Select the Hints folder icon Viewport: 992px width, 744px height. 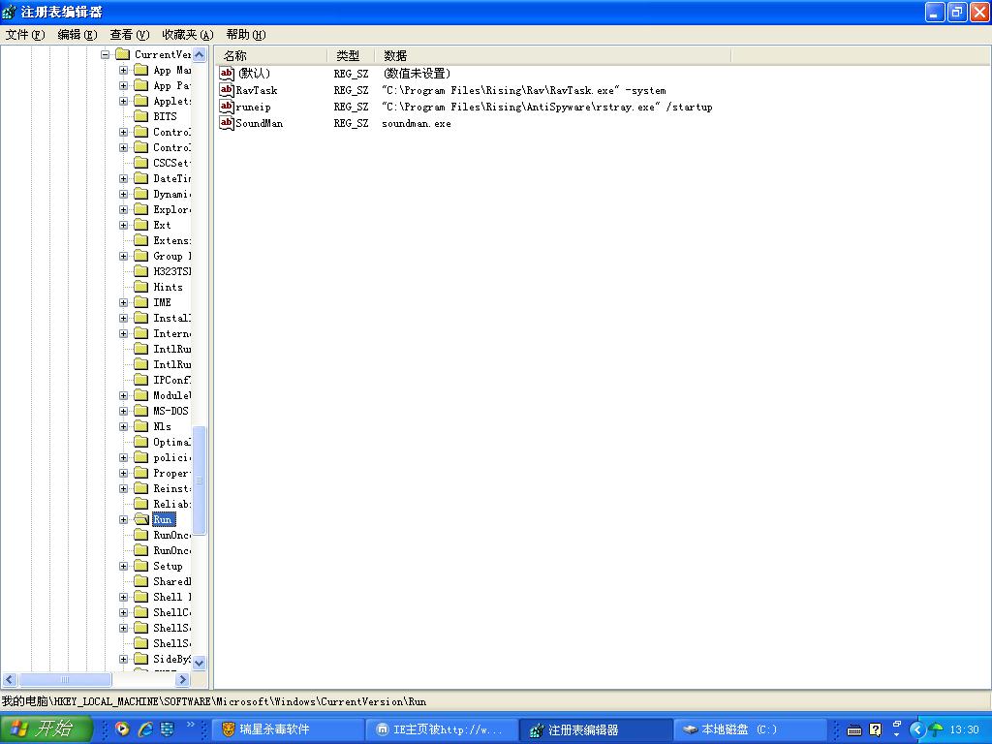(141, 287)
